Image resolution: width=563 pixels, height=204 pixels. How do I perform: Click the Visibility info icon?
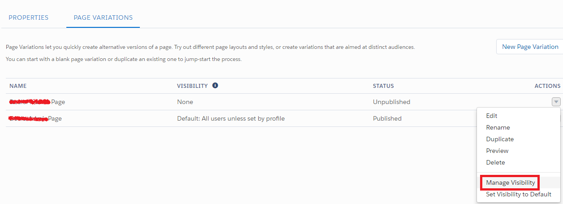click(x=215, y=86)
